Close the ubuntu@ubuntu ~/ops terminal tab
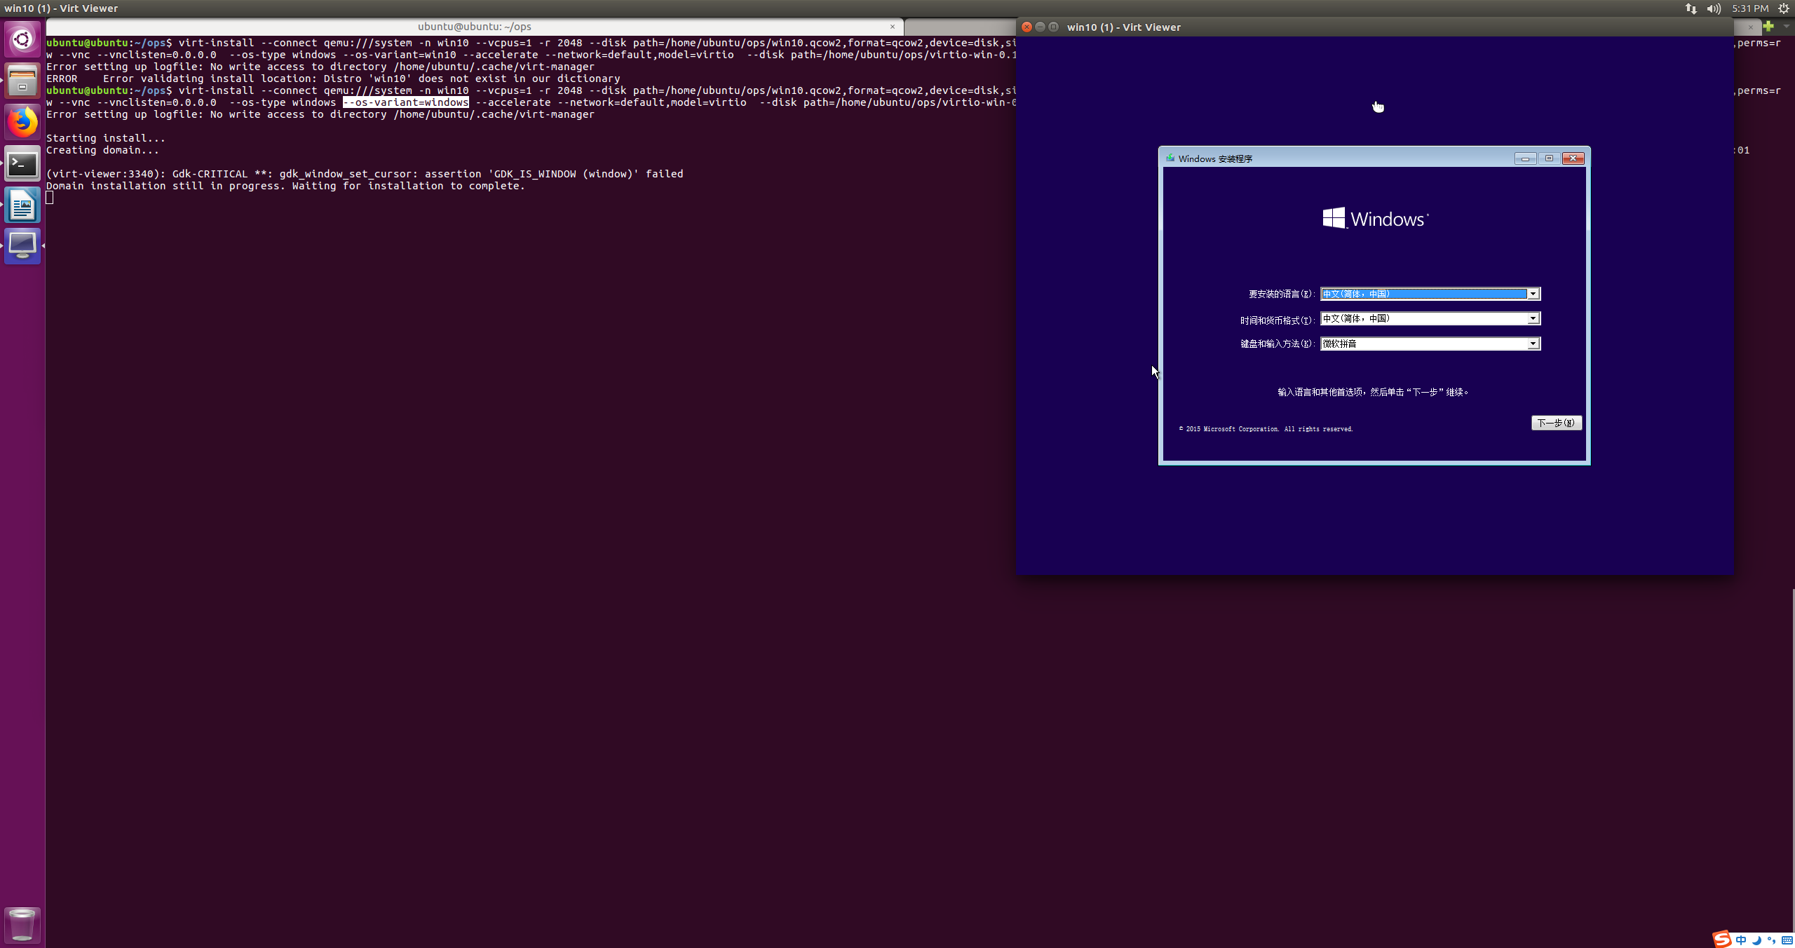1795x948 pixels. [x=893, y=27]
